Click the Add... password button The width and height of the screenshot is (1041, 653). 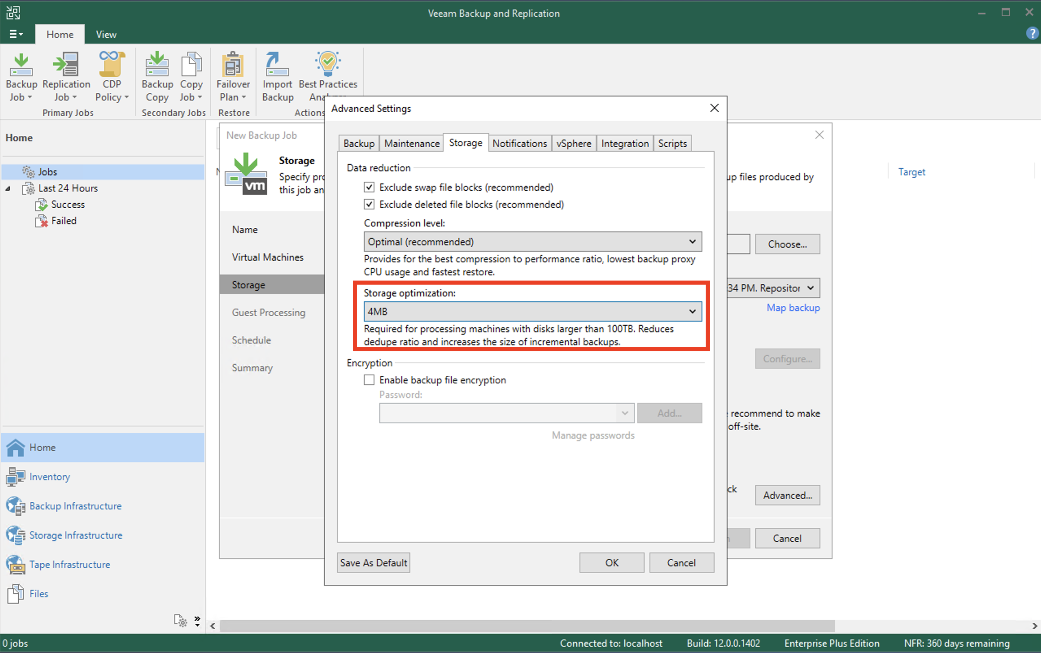pyautogui.click(x=669, y=413)
